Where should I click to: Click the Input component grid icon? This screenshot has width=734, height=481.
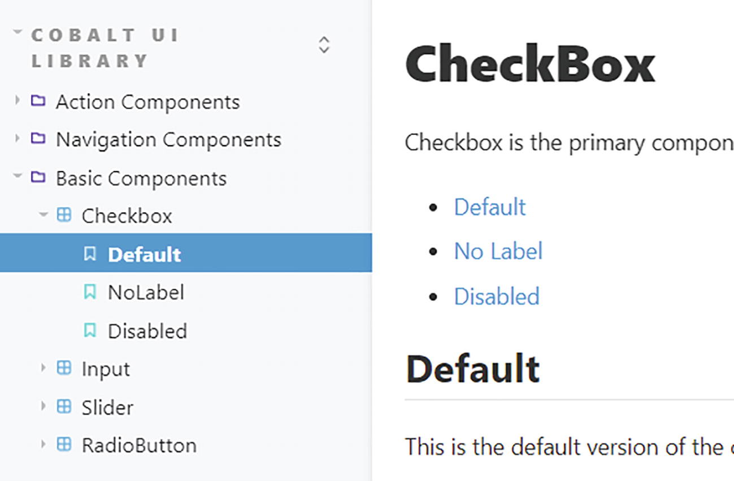tap(64, 369)
